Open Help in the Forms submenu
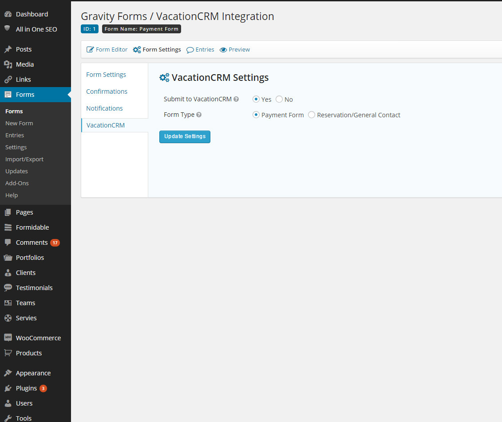This screenshot has height=422, width=502. 12,195
